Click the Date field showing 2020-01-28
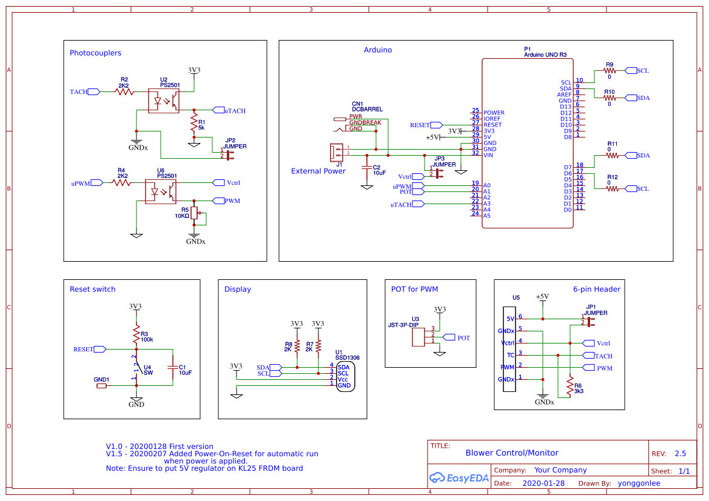This screenshot has height=501, width=709. [543, 483]
